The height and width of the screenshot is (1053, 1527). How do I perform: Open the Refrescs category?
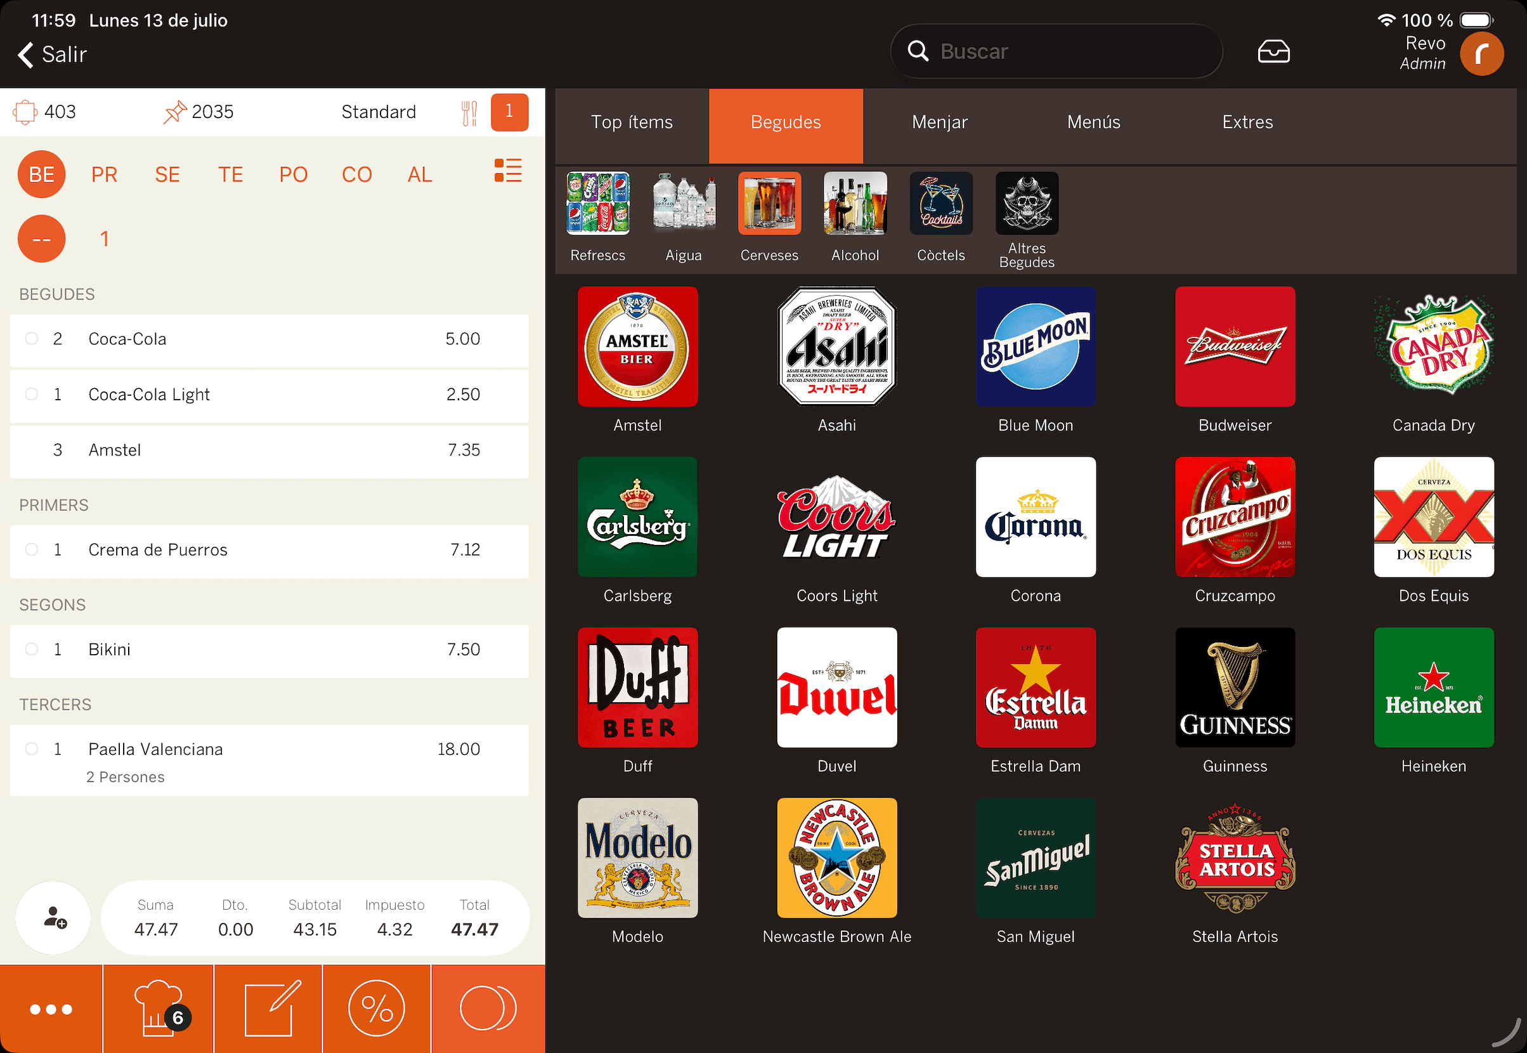[597, 218]
